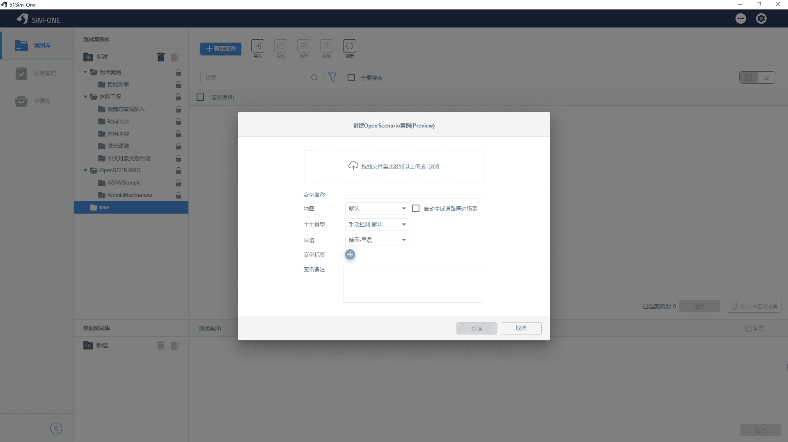The image size is (788, 442).
Task: Click the cloud upload icon
Action: (x=353, y=166)
